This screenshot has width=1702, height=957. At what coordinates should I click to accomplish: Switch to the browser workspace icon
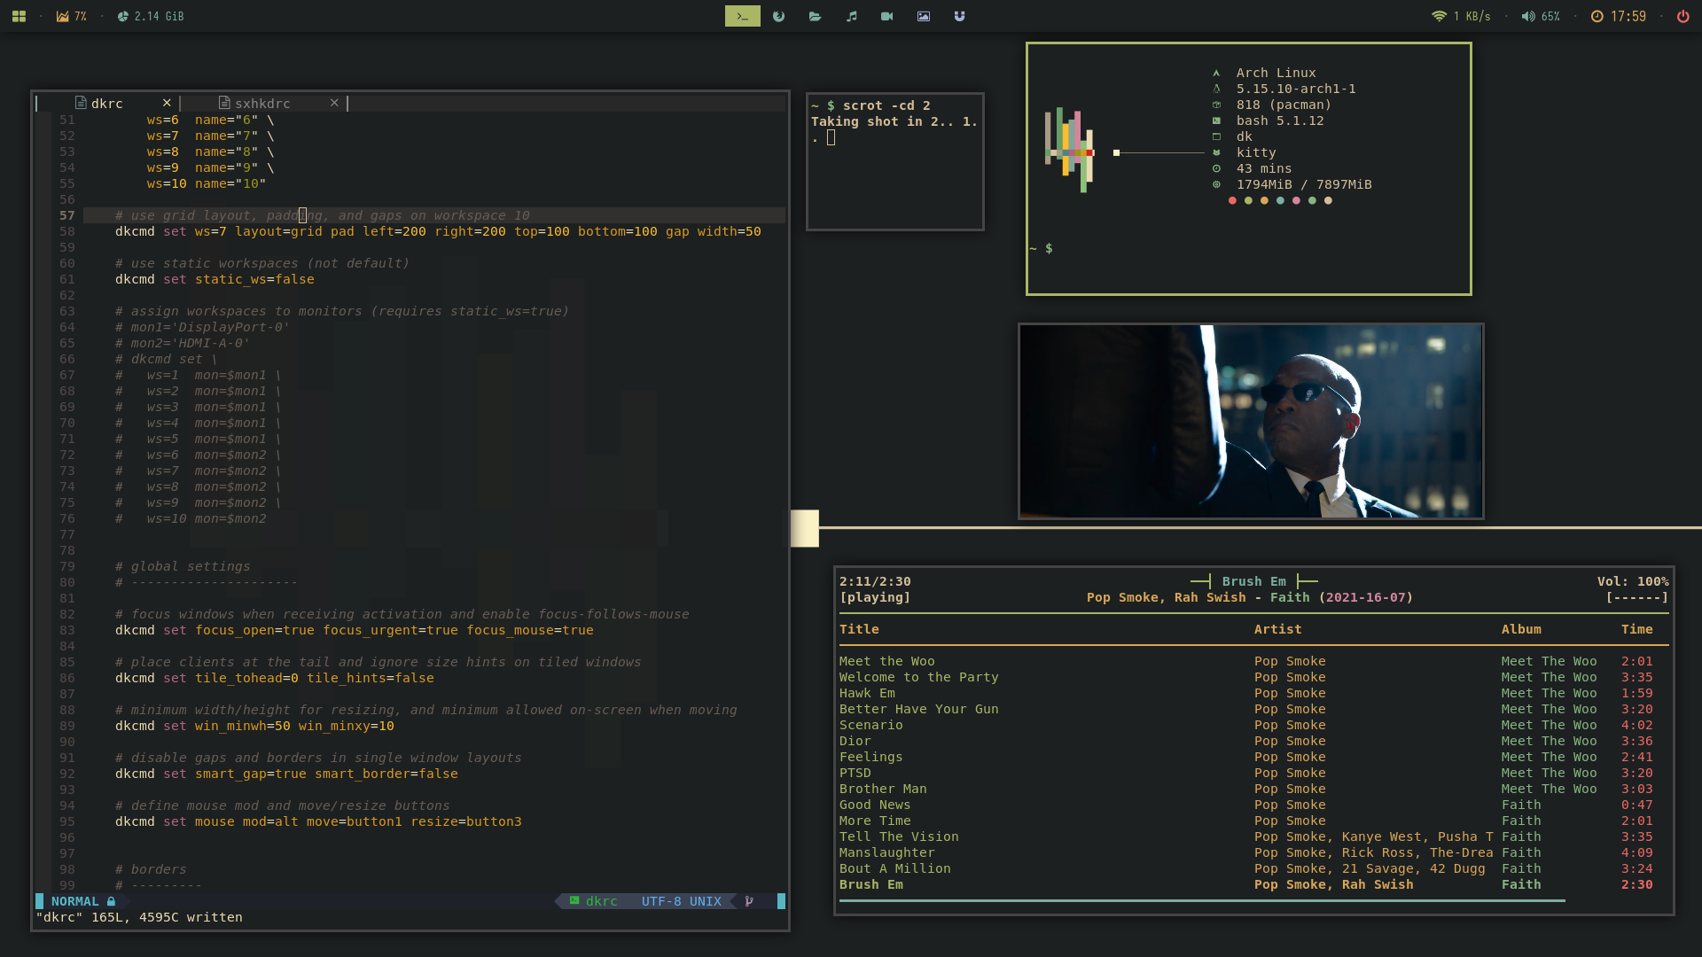pyautogui.click(x=778, y=16)
